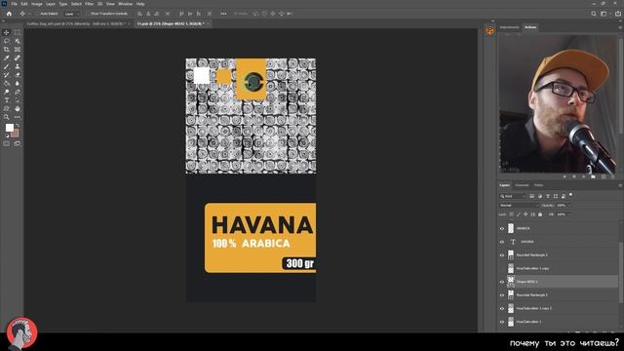This screenshot has width=624, height=351.
Task: Change the screen mode
Action: 18,143
